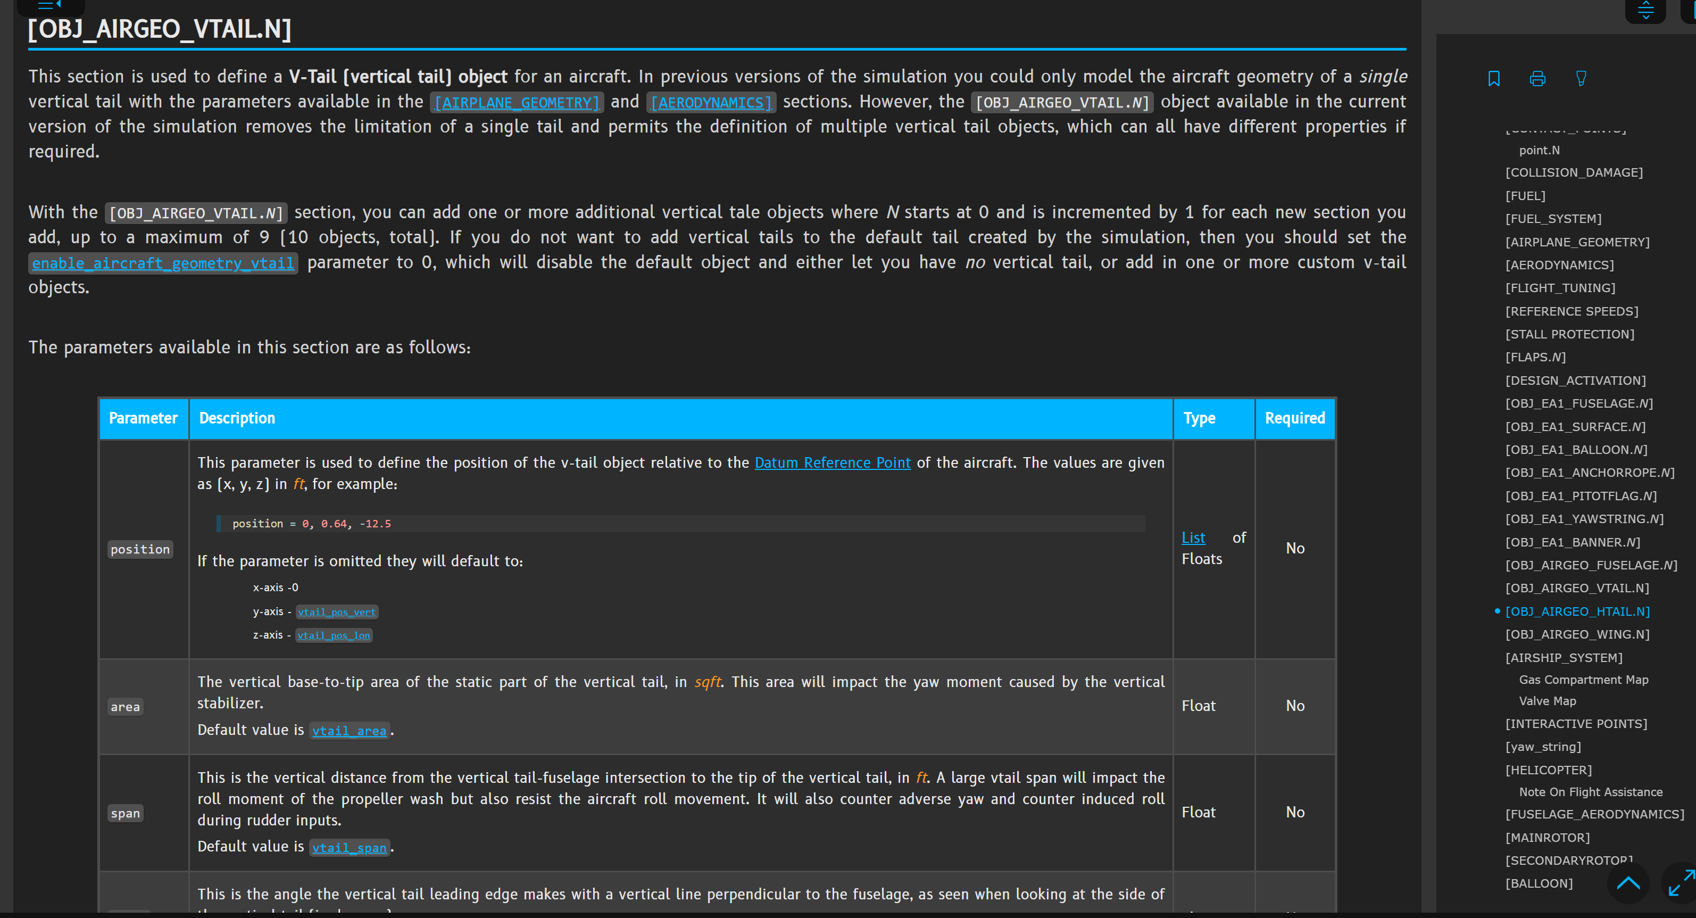Go to [OBJ_EA1_YAWSTRING.N] in sidebar

click(1584, 519)
